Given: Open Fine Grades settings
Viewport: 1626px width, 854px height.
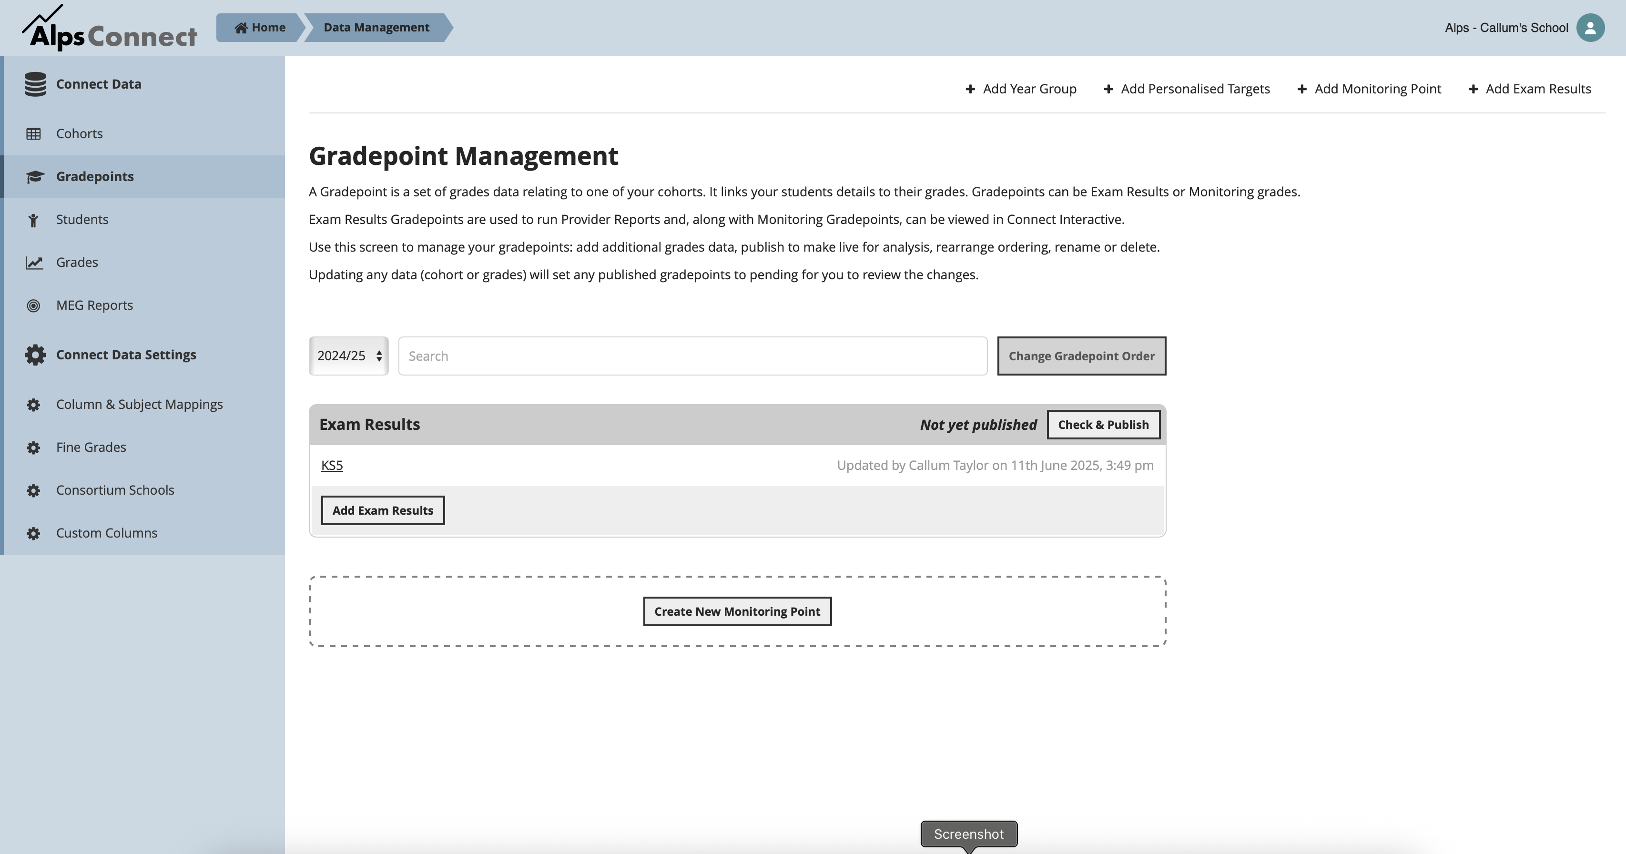Looking at the screenshot, I should [x=144, y=447].
